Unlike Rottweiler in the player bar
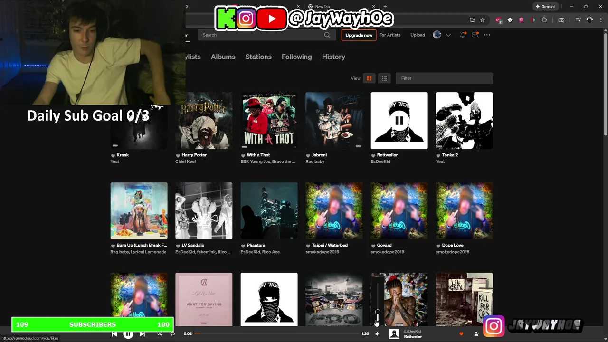The image size is (608, 342). pyautogui.click(x=461, y=334)
